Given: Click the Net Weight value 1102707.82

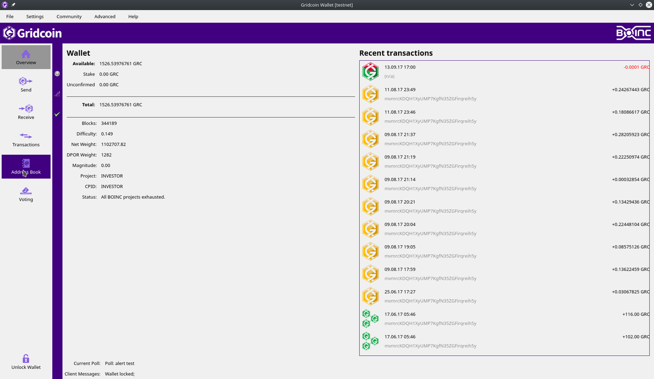Looking at the screenshot, I should click(x=113, y=144).
